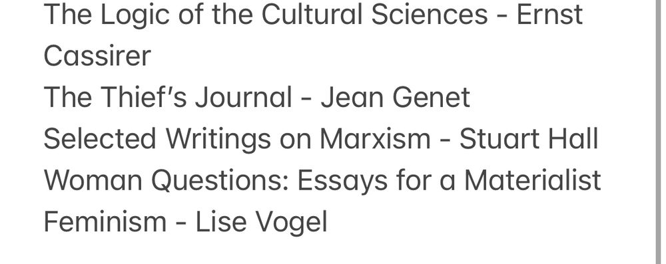This screenshot has height=264, width=666.
Task: Place cursor on the word 'Marxism'
Action: [x=375, y=139]
